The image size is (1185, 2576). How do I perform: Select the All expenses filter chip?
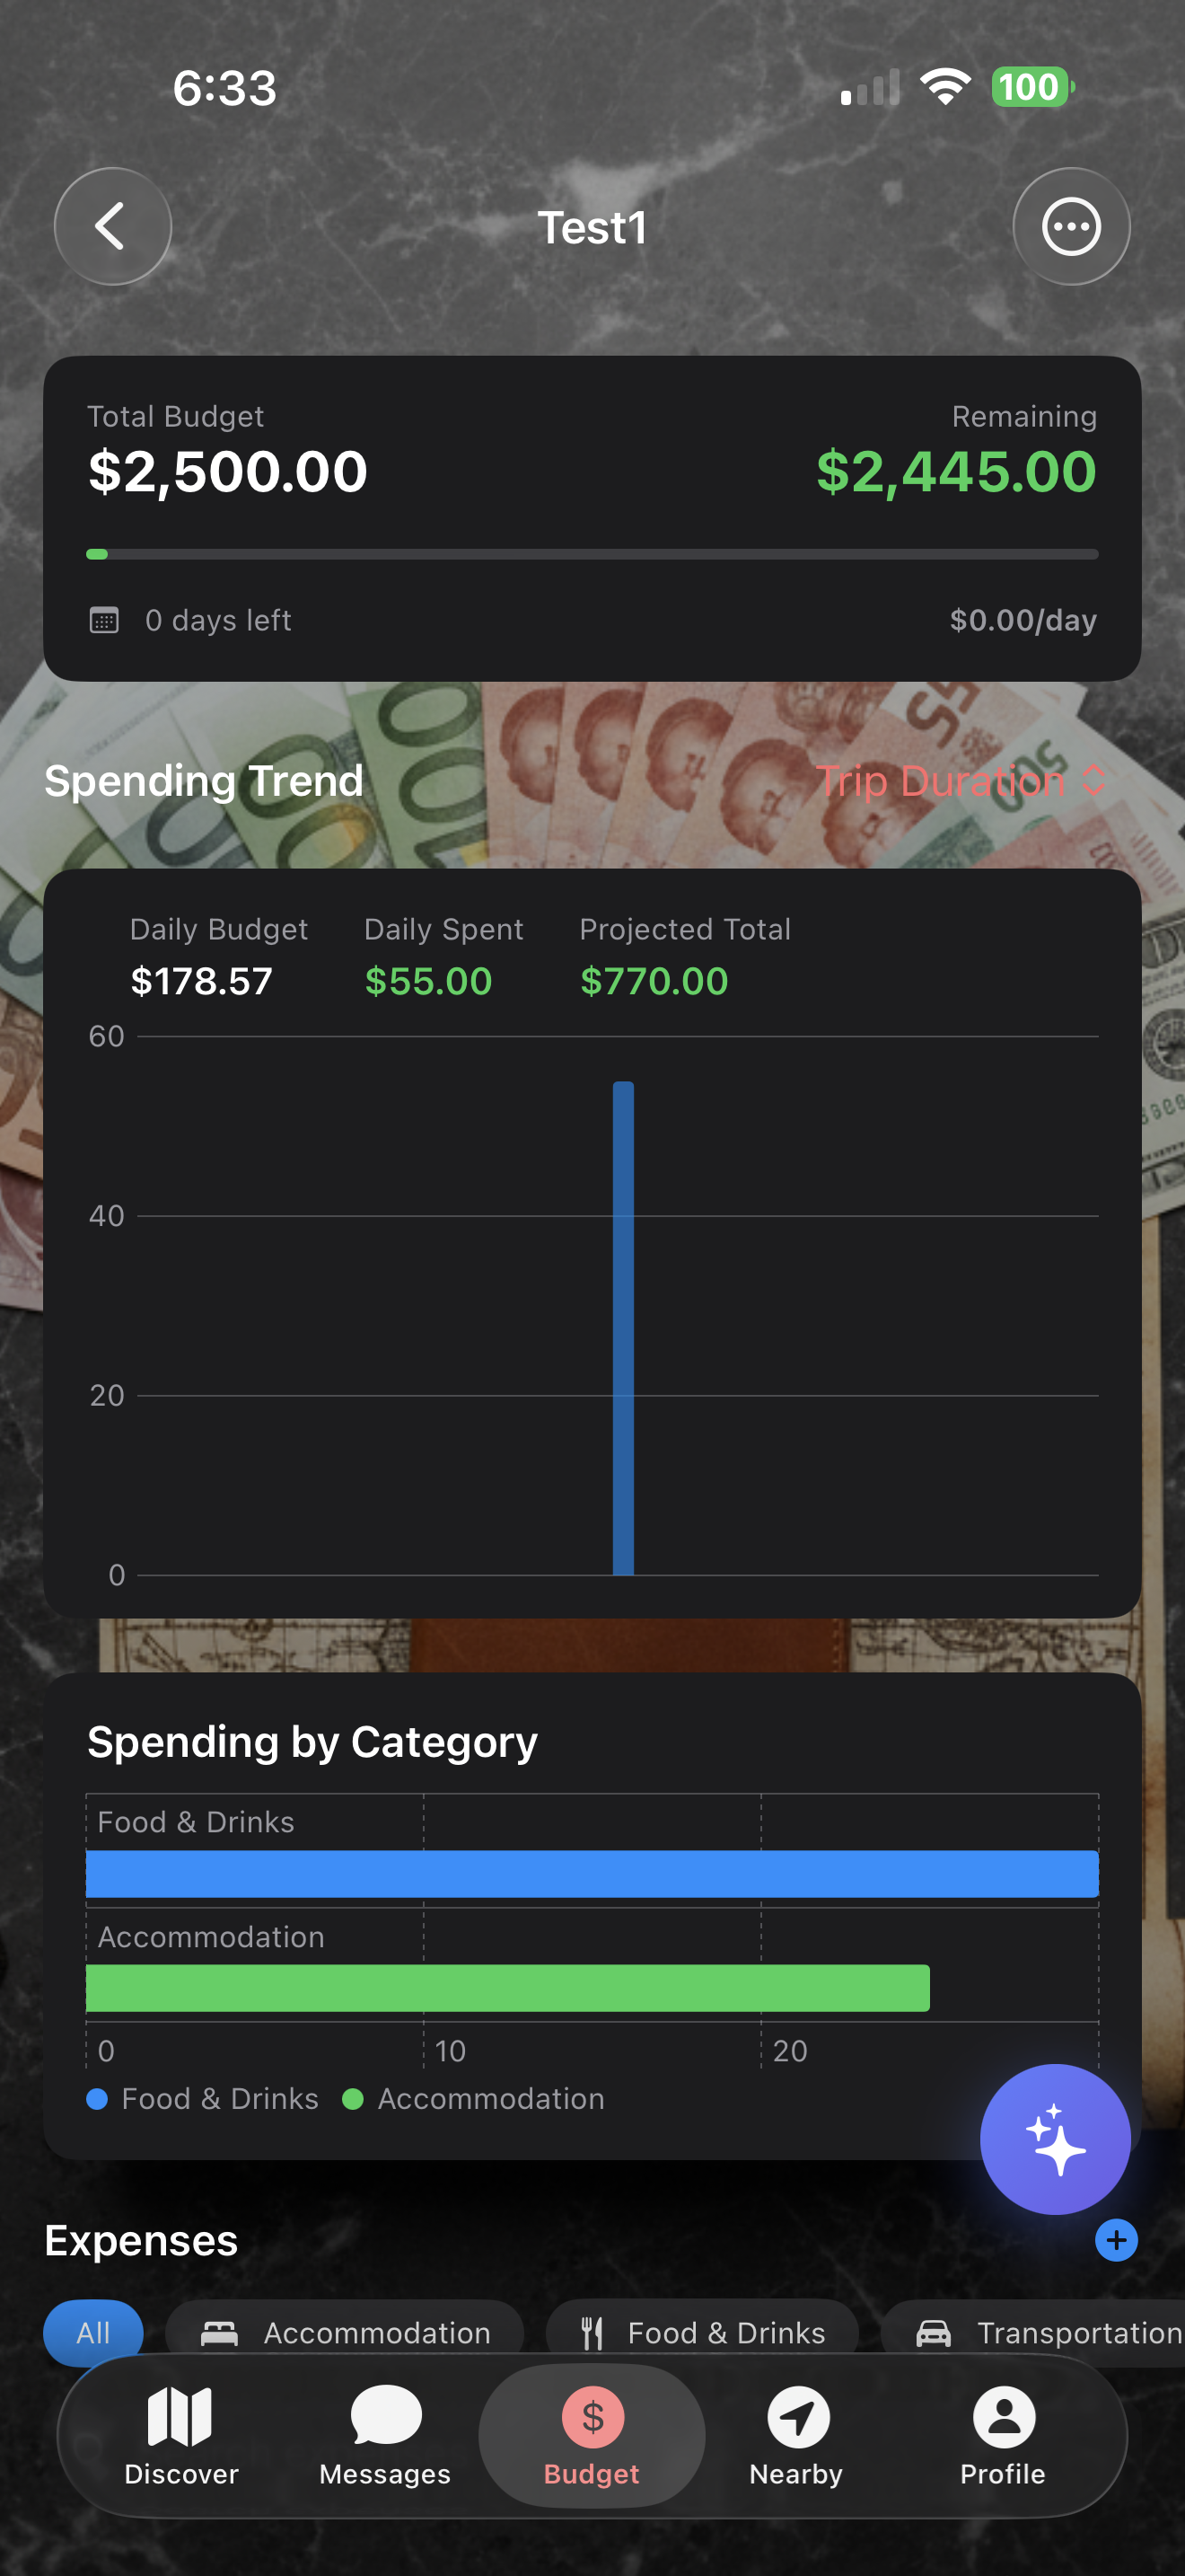tap(93, 2333)
